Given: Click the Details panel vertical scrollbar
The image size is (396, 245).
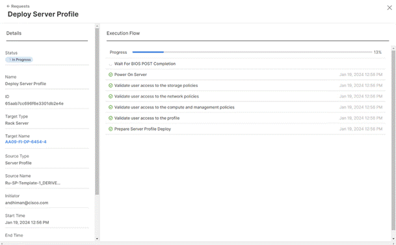Looking at the screenshot, I should tap(97, 112).
